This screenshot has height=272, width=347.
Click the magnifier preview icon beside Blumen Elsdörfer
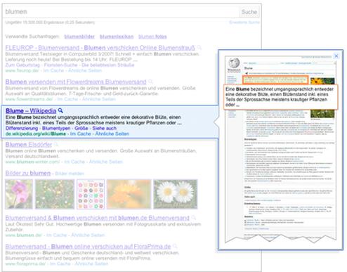[x=56, y=144]
